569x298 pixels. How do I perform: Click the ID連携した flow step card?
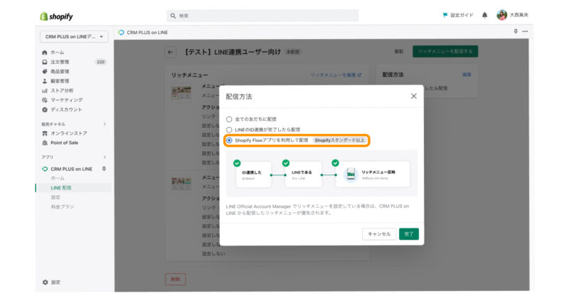pos(253,175)
